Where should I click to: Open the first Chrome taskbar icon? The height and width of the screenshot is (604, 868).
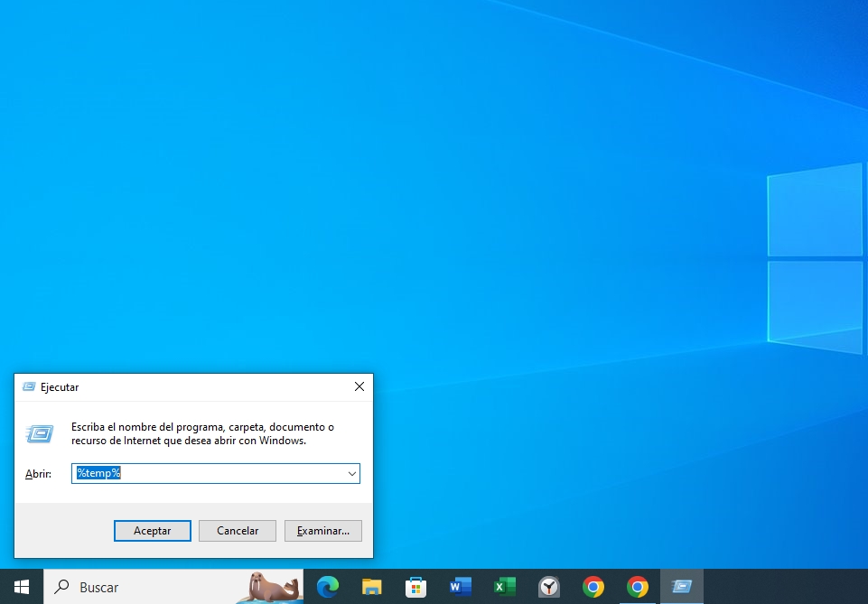[593, 587]
